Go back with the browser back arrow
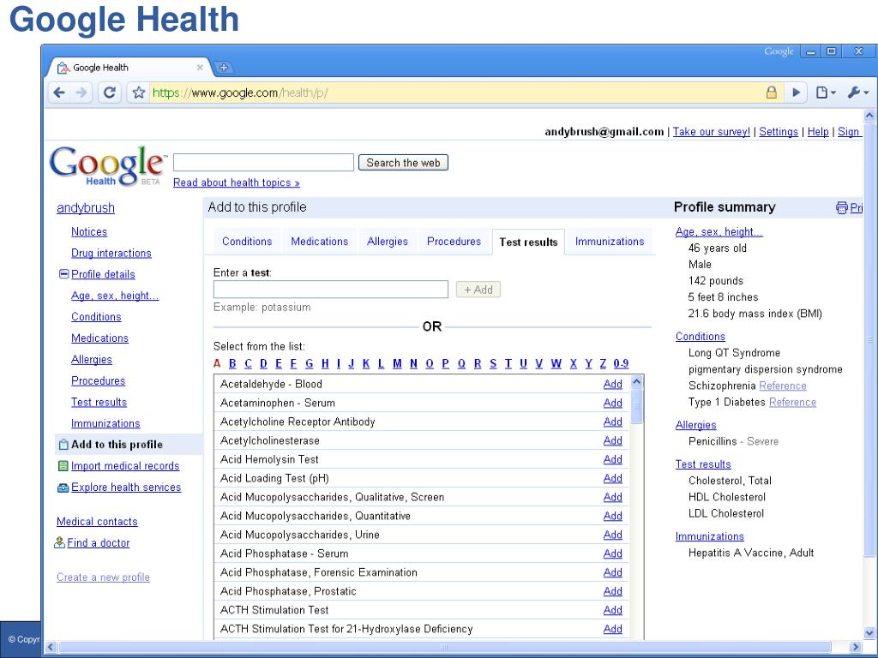The height and width of the screenshot is (658, 878). coord(59,93)
